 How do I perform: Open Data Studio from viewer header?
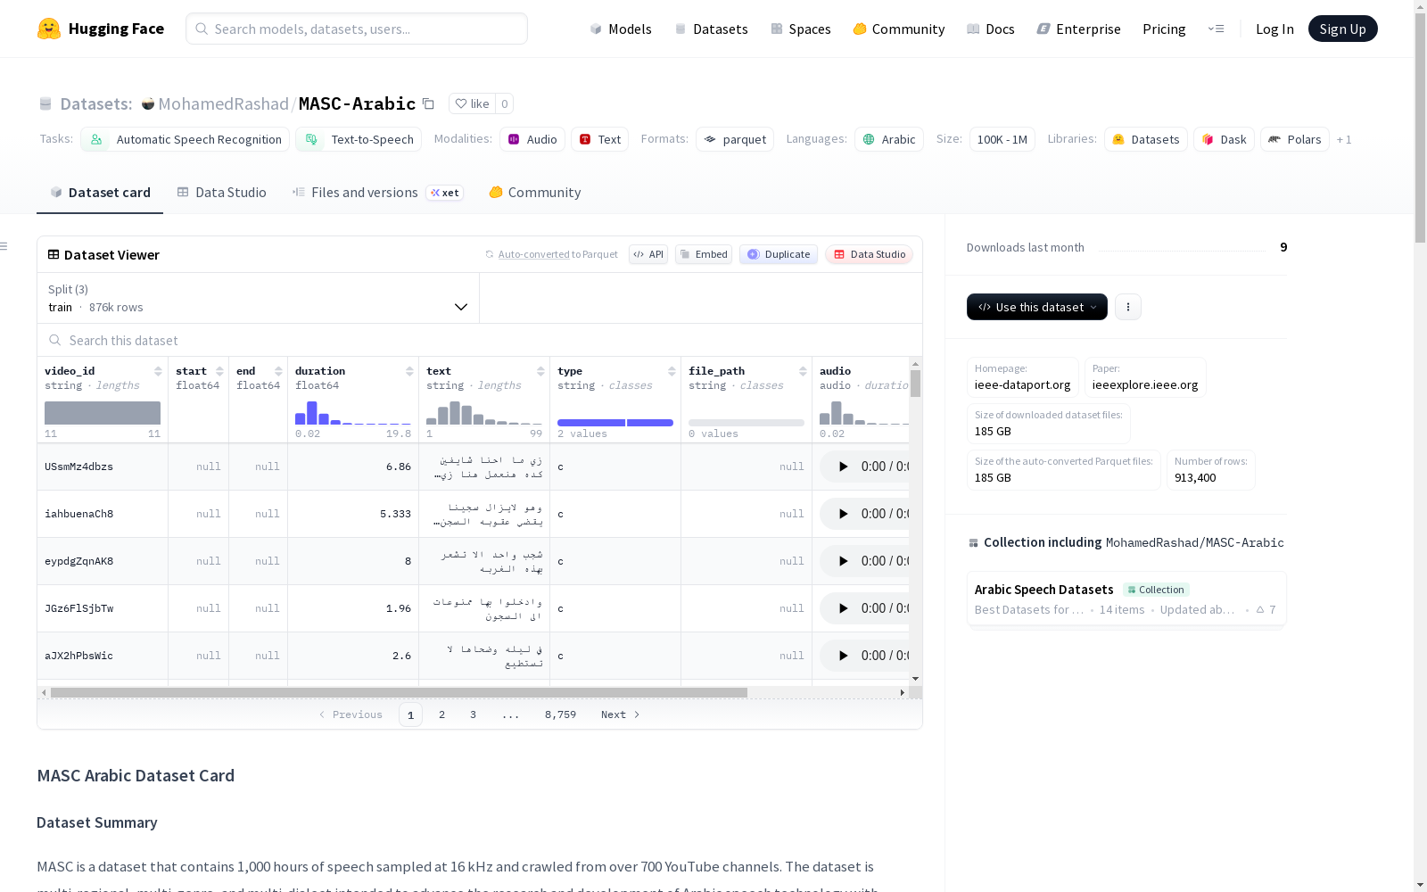tap(870, 254)
